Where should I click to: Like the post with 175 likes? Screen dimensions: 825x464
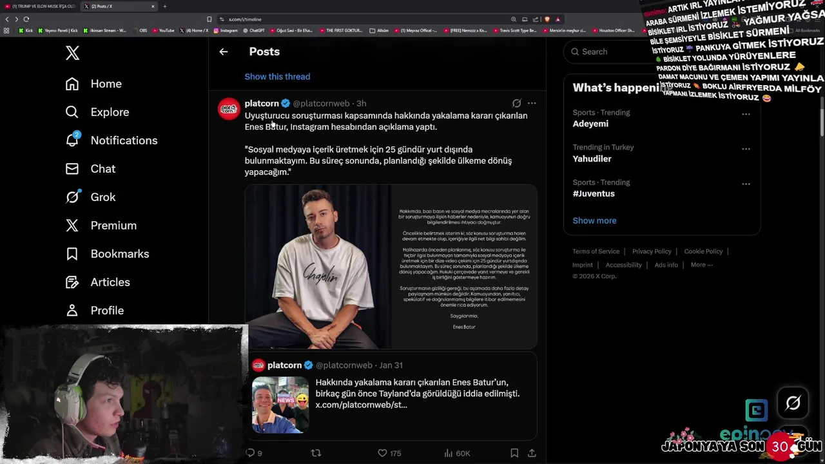click(x=389, y=453)
